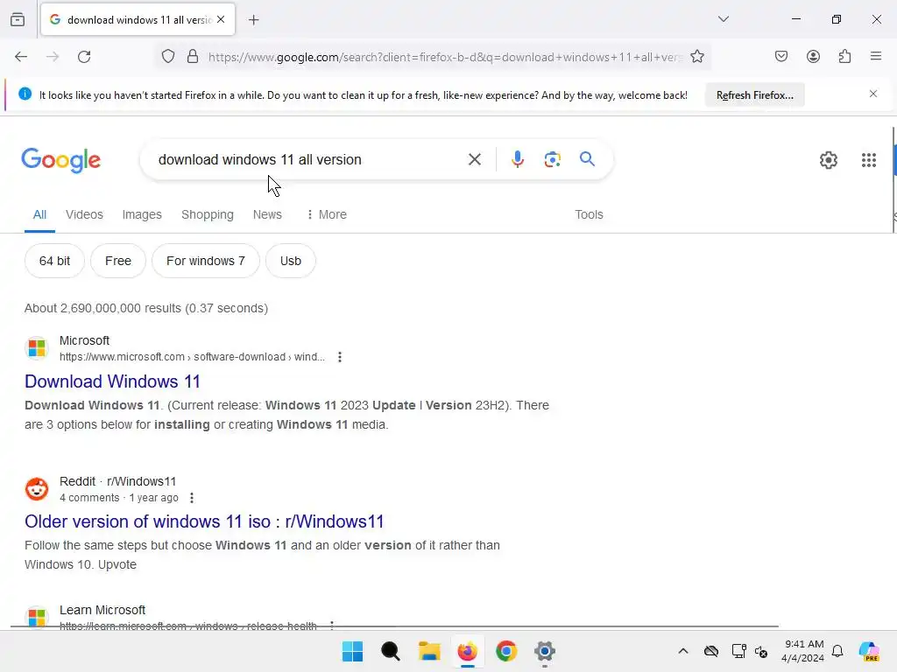Image resolution: width=897 pixels, height=672 pixels.
Task: Bookmark this page with star icon
Action: (x=696, y=57)
